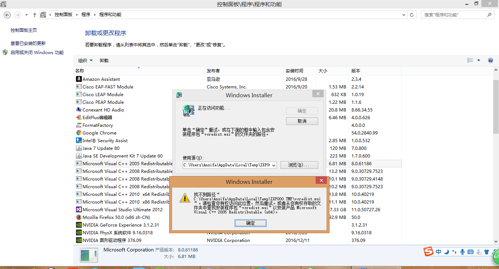Click the EditPlus编辑器 program icon
The height and width of the screenshot is (269, 499).
point(79,117)
